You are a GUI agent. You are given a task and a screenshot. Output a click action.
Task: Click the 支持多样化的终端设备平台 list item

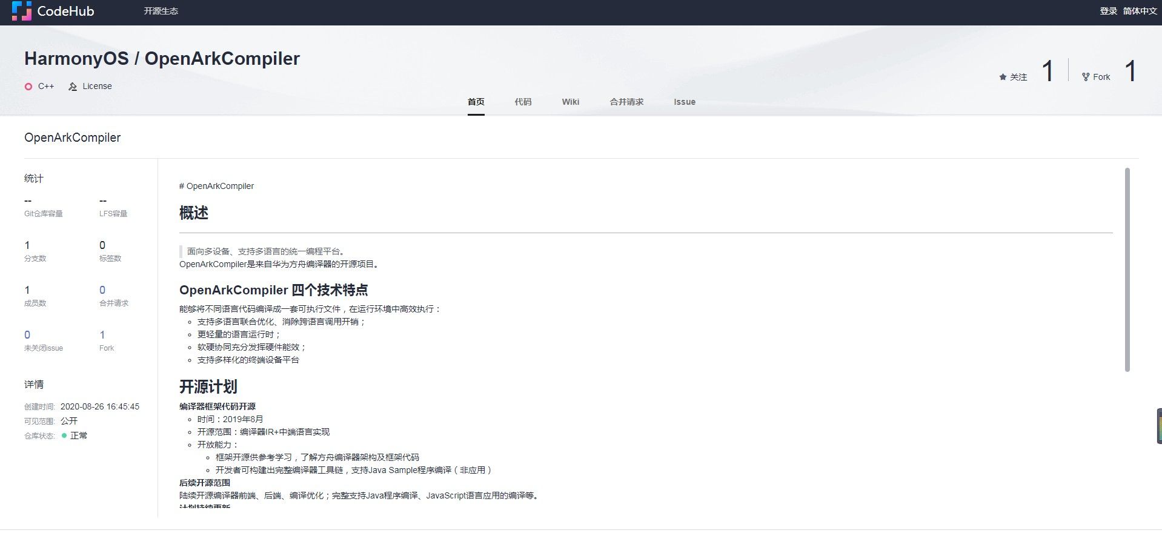coord(248,360)
